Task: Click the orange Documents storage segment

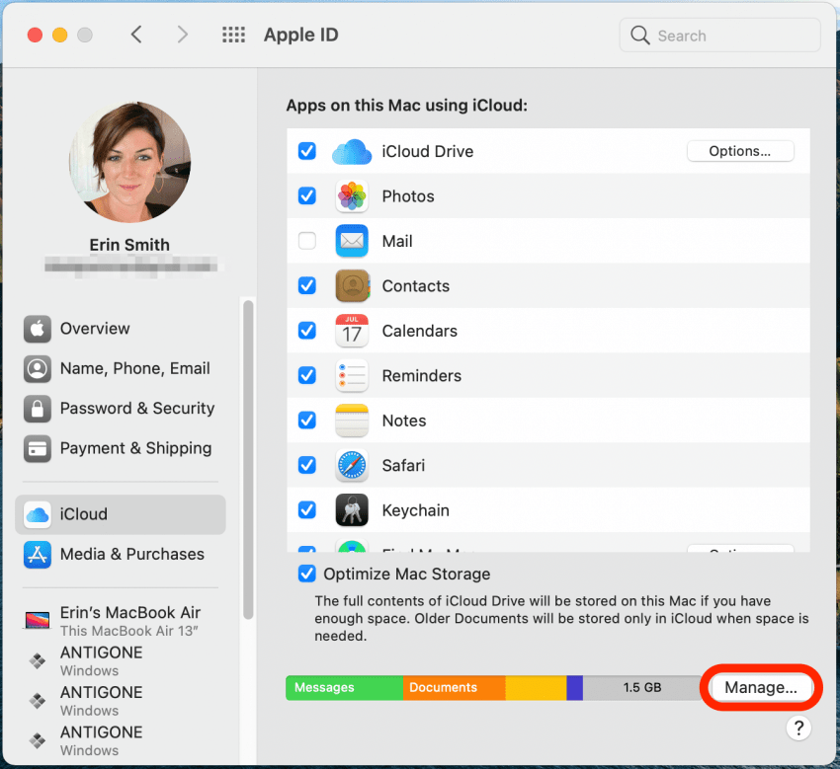Action: click(x=455, y=688)
